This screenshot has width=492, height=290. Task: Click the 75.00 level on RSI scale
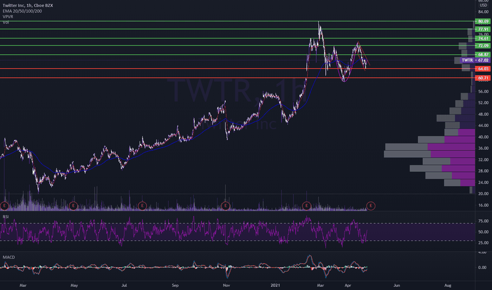483,221
